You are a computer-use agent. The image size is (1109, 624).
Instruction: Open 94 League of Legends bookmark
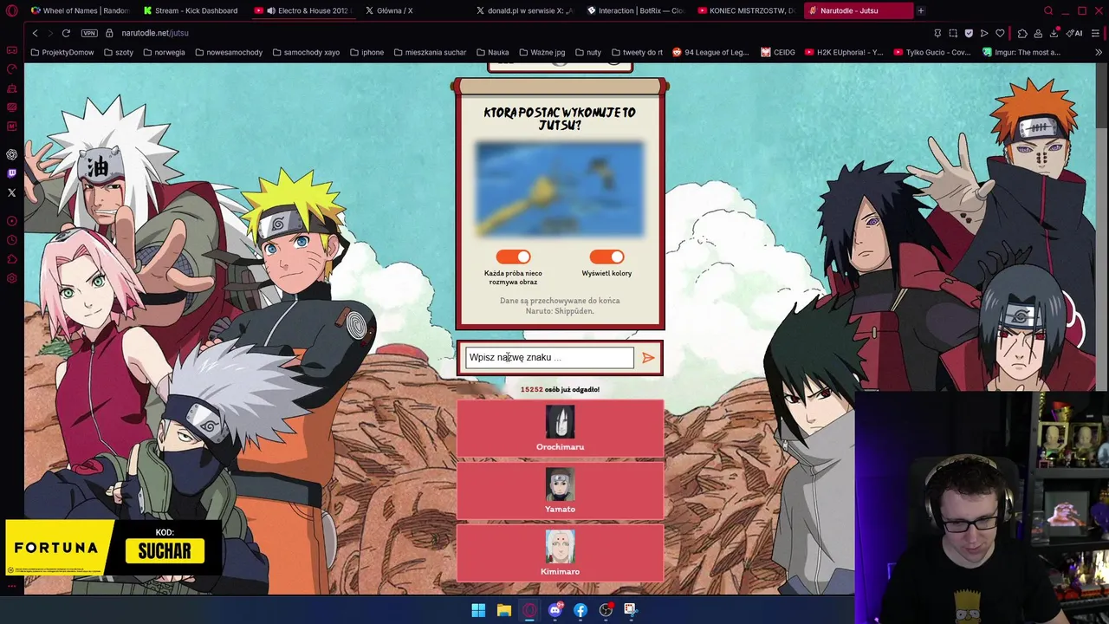tap(710, 52)
